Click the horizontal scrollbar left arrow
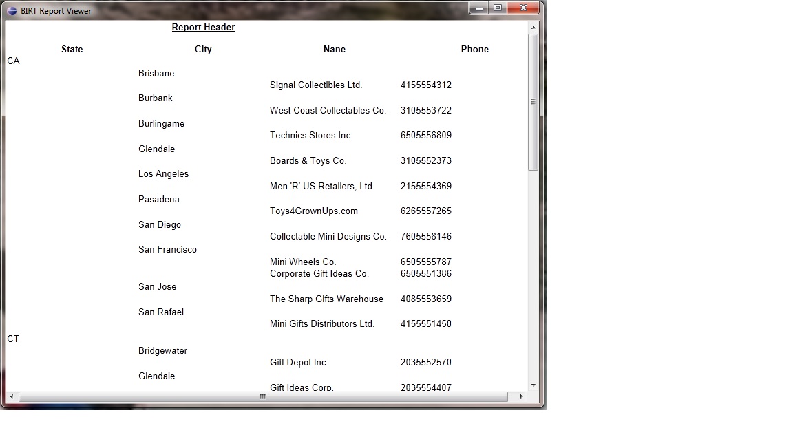793x446 pixels. coord(12,397)
